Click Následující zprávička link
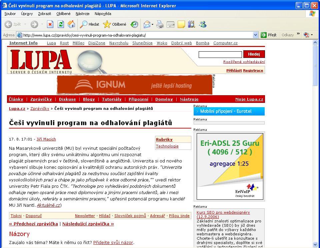The height and width of the screenshot is (248, 320). [x=88, y=224]
